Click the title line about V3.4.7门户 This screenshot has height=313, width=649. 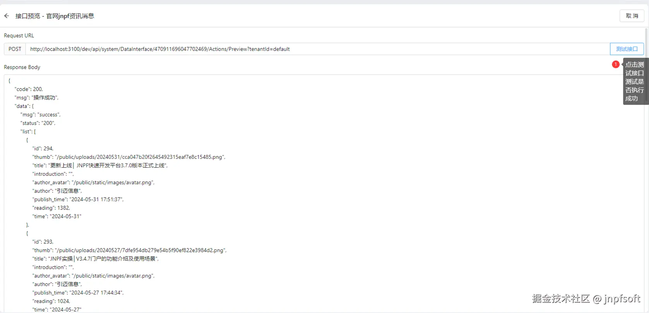click(x=96, y=259)
